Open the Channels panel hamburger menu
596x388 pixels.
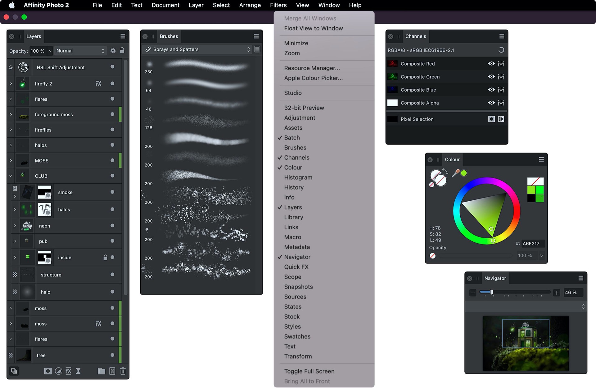point(502,36)
